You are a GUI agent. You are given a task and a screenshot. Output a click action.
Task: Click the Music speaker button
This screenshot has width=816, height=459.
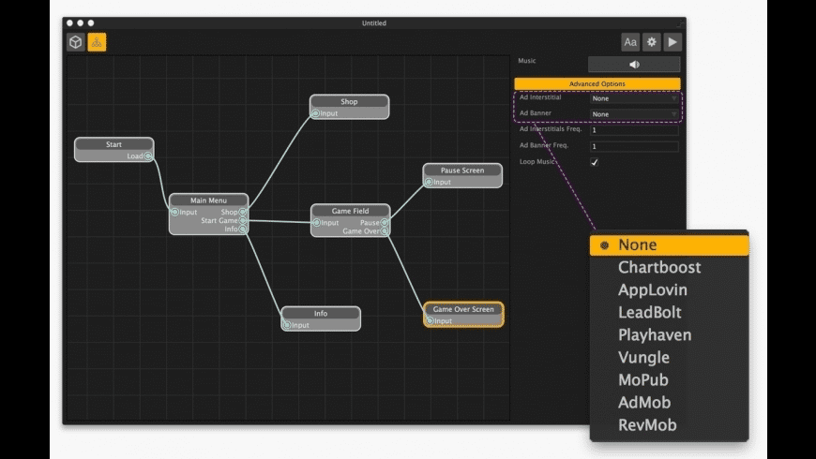(634, 65)
